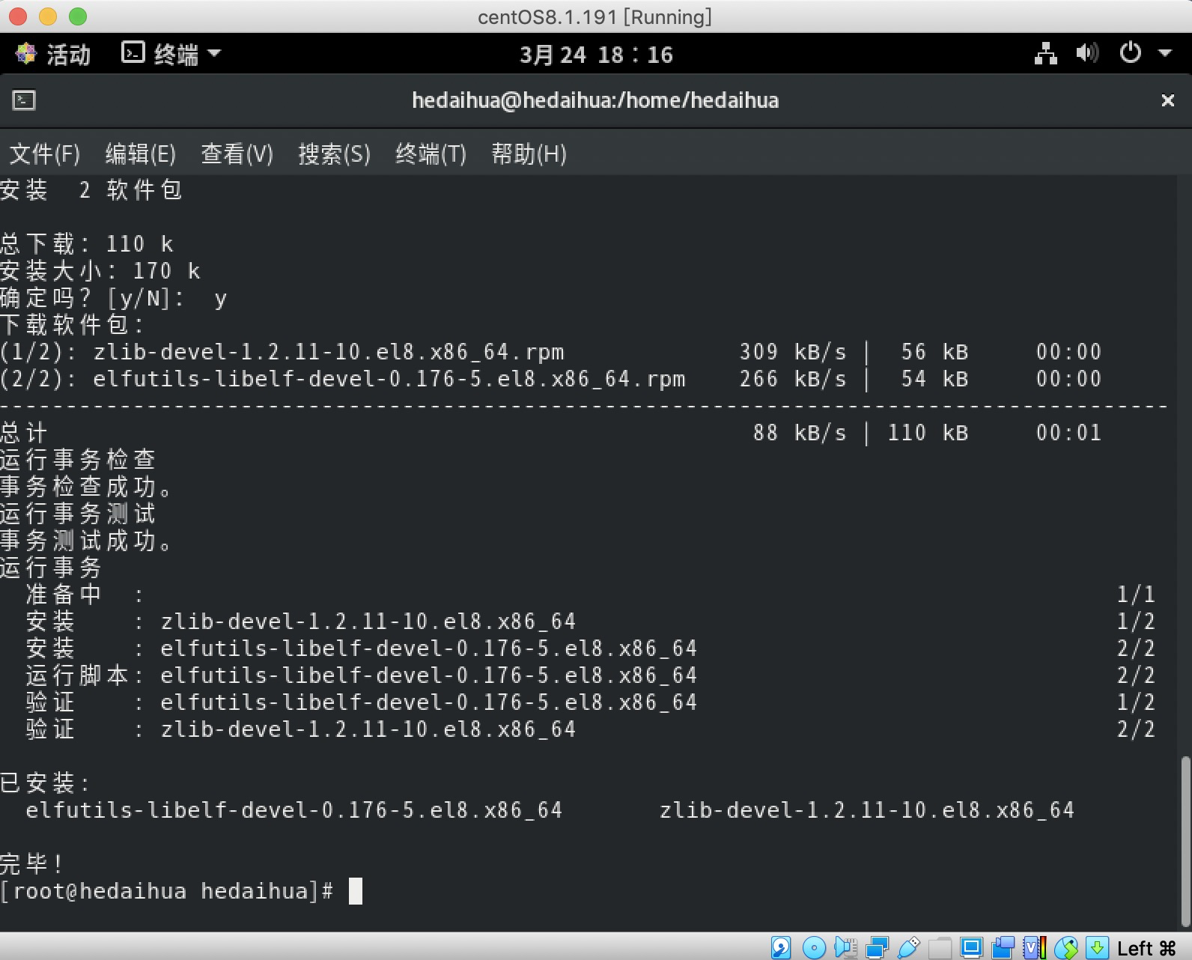Click the VirtualBox USB devices icon
1192x960 pixels.
(908, 947)
